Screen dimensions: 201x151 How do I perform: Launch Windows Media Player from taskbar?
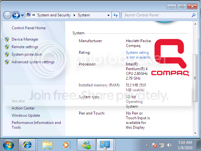[66, 145]
